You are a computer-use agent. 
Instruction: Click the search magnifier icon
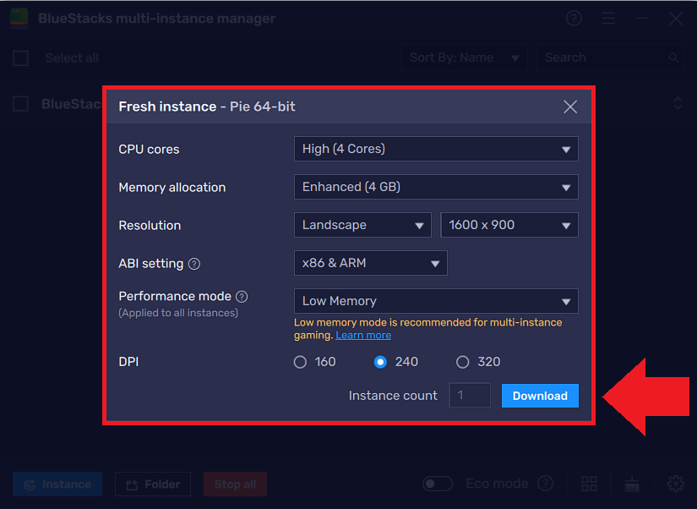point(673,57)
